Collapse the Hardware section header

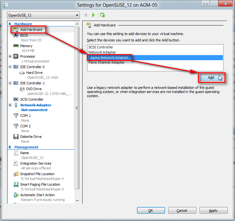[x=10, y=24]
